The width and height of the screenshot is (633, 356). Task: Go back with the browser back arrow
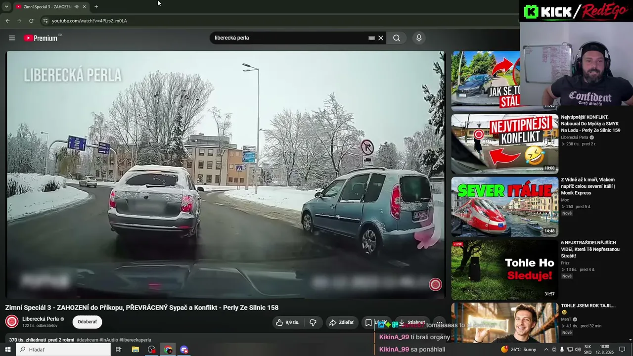(7, 21)
